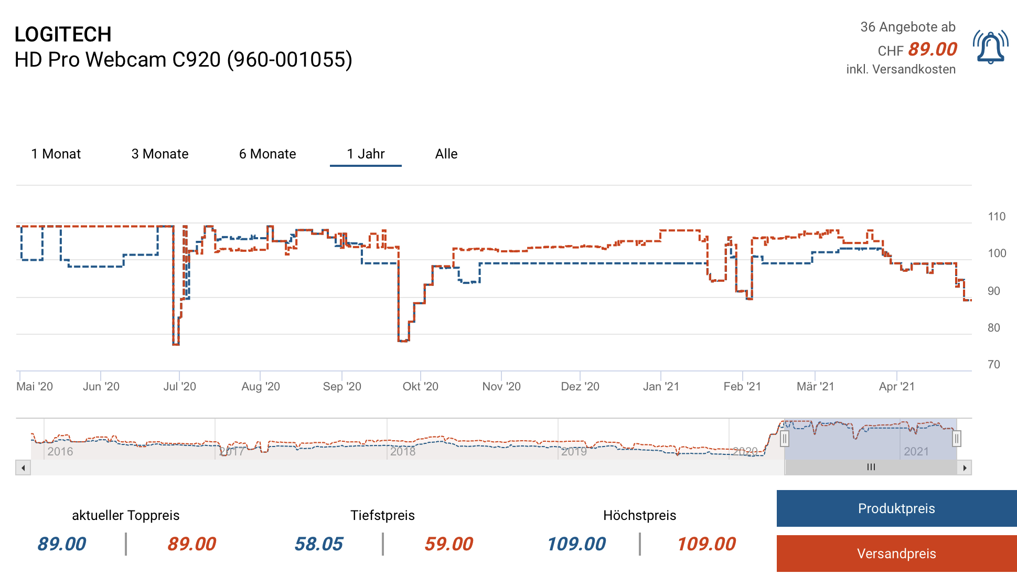
Task: Click the 2018 area in the navigator
Action: pos(402,451)
